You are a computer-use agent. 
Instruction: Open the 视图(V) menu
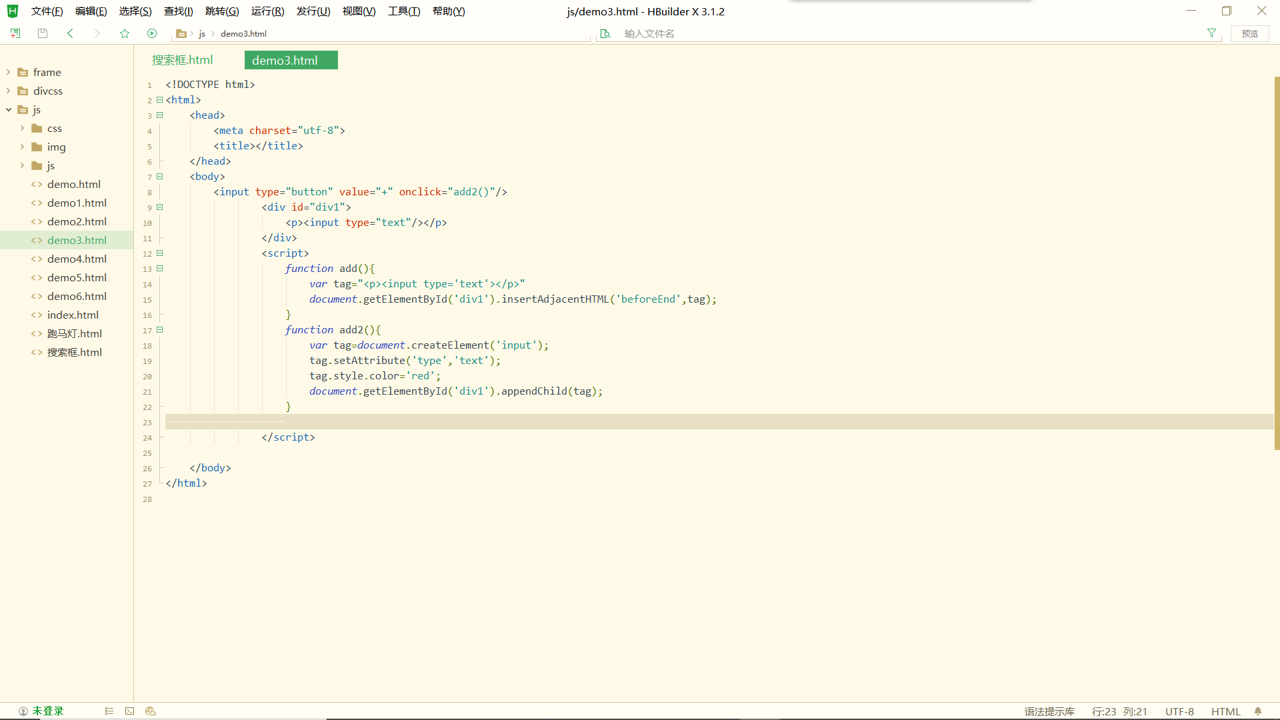tap(359, 11)
